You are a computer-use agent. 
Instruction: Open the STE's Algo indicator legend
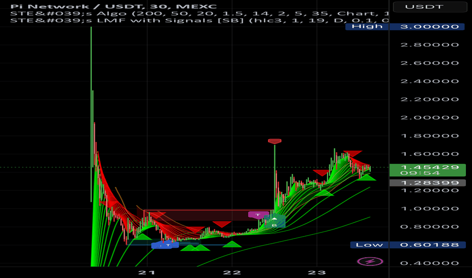(x=199, y=14)
